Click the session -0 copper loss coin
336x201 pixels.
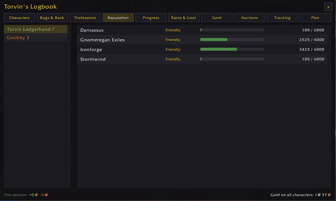tap(46, 195)
